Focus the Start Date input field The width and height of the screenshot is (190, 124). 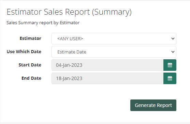click(107, 65)
